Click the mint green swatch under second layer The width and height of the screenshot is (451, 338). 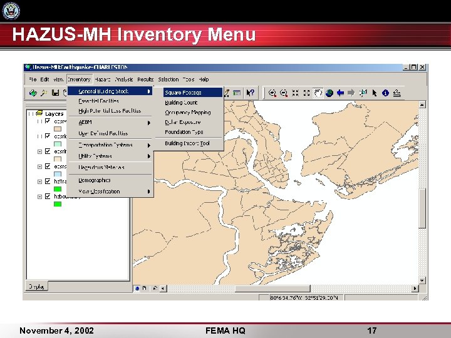pos(58,144)
